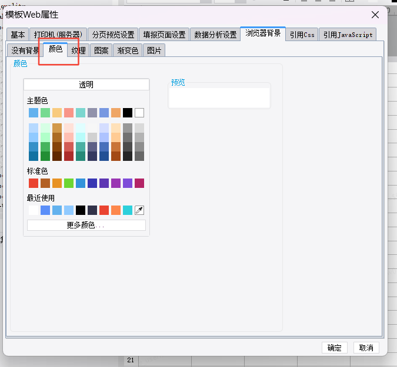The height and width of the screenshot is (367, 397).
Task: Click the 透明 transparent button
Action: (86, 85)
